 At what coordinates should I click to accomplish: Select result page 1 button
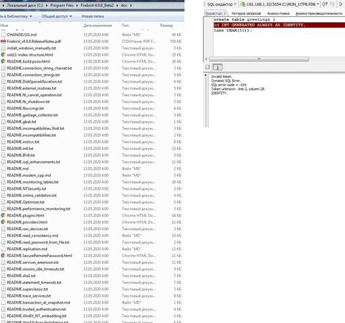pyautogui.click(x=218, y=67)
